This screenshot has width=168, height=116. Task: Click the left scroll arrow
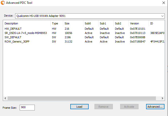click(5, 98)
